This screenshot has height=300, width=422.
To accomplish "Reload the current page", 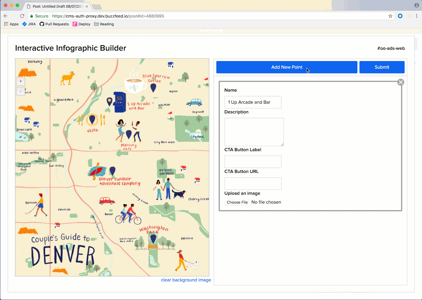I will click(x=22, y=16).
